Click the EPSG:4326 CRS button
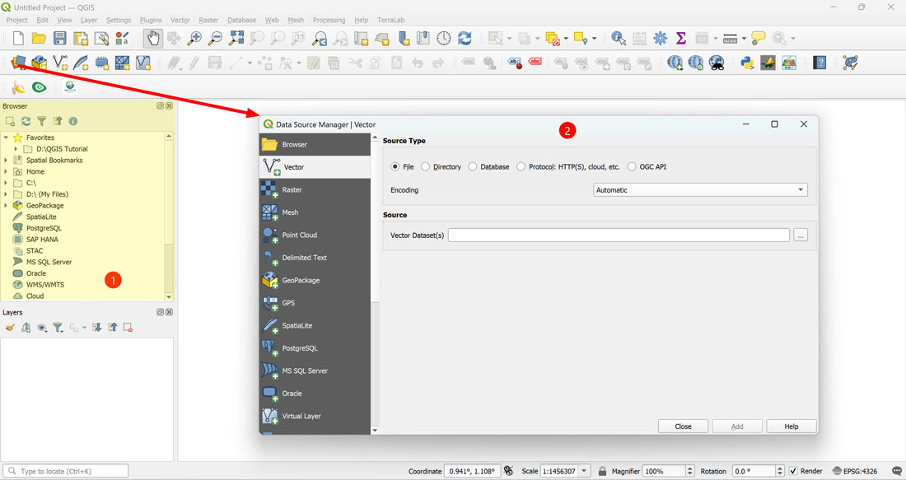906x480 pixels. point(855,471)
